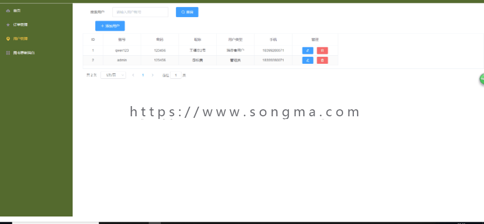
Task: Click the go-to-page number input
Action: click(176, 75)
